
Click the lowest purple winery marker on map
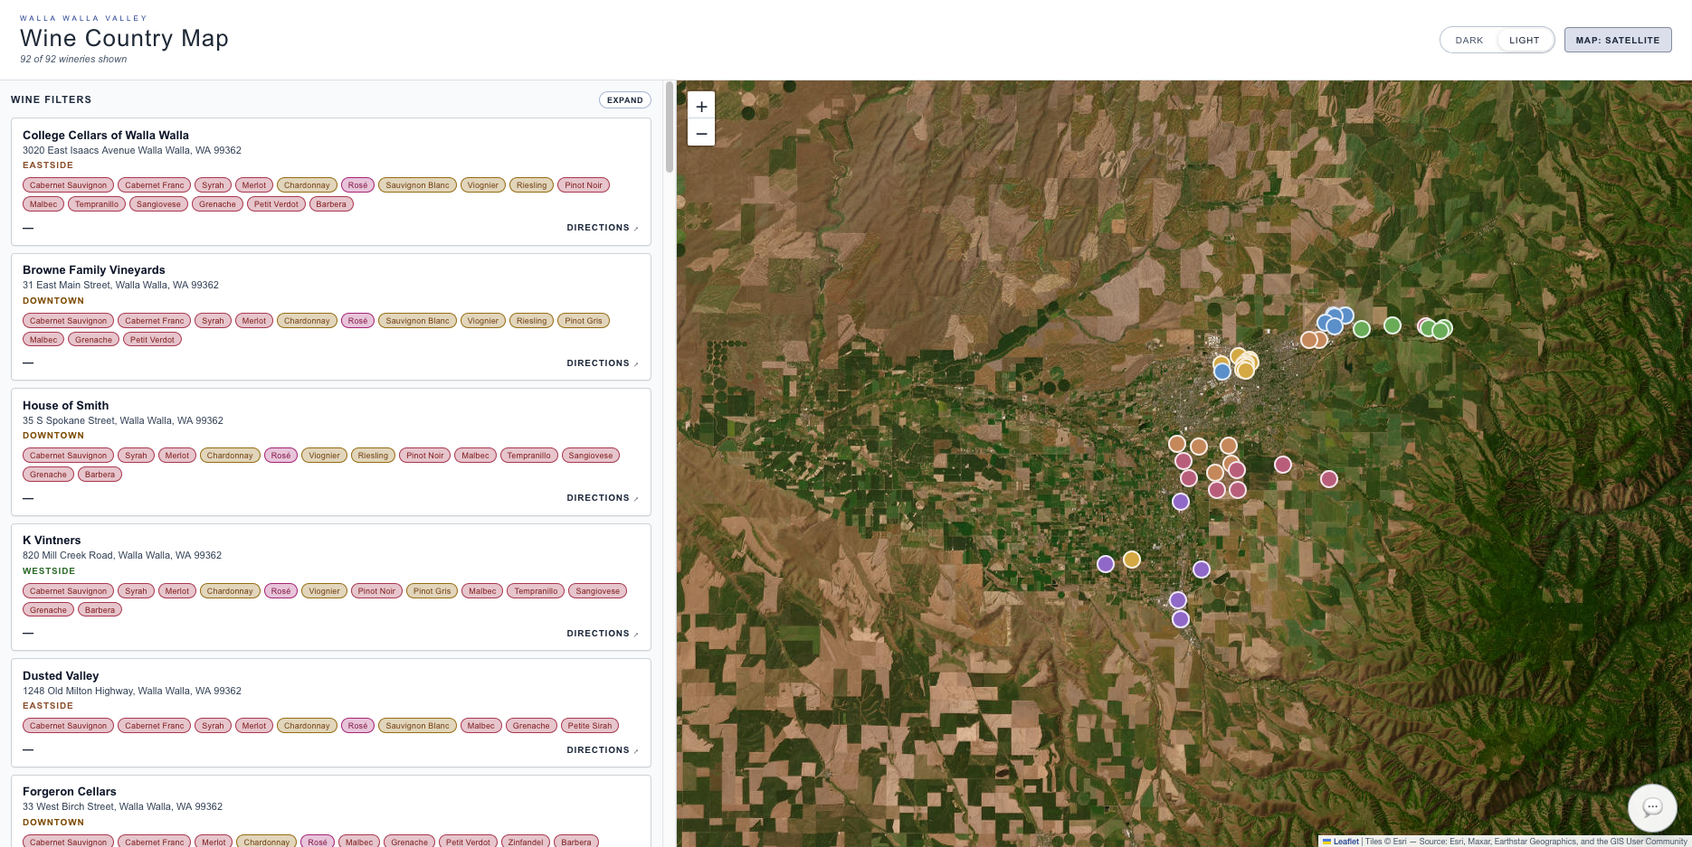(x=1181, y=619)
